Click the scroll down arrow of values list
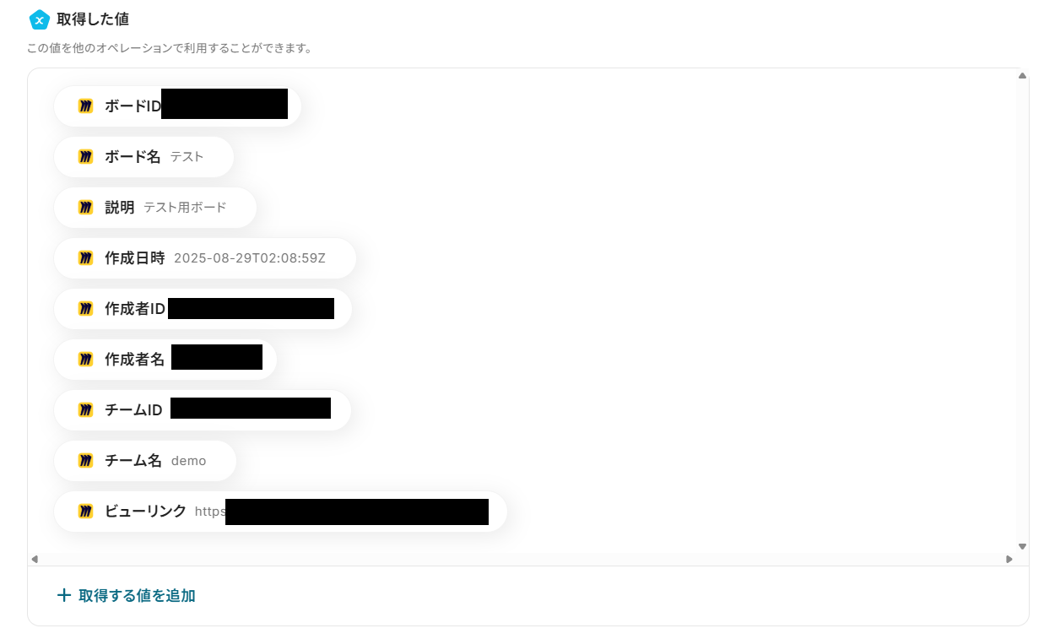 pyautogui.click(x=1022, y=546)
